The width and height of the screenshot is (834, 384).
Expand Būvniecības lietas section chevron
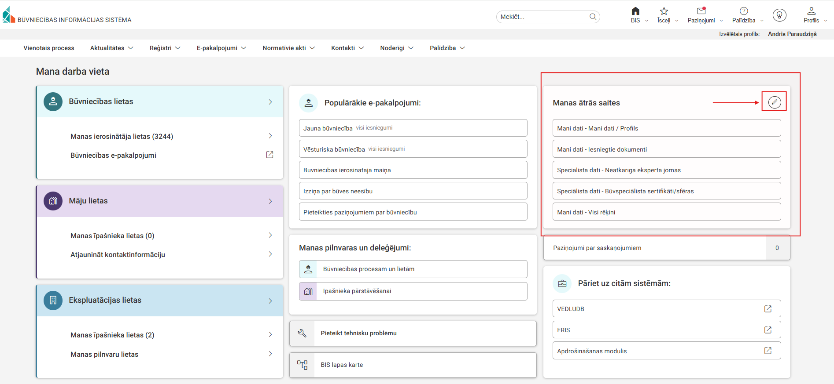pos(270,102)
